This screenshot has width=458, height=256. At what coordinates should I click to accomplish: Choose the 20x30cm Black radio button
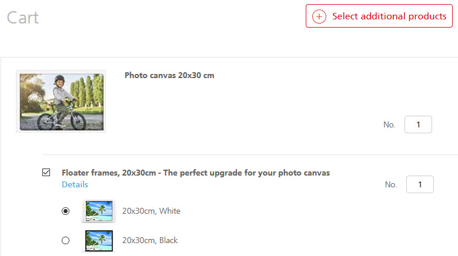66,240
